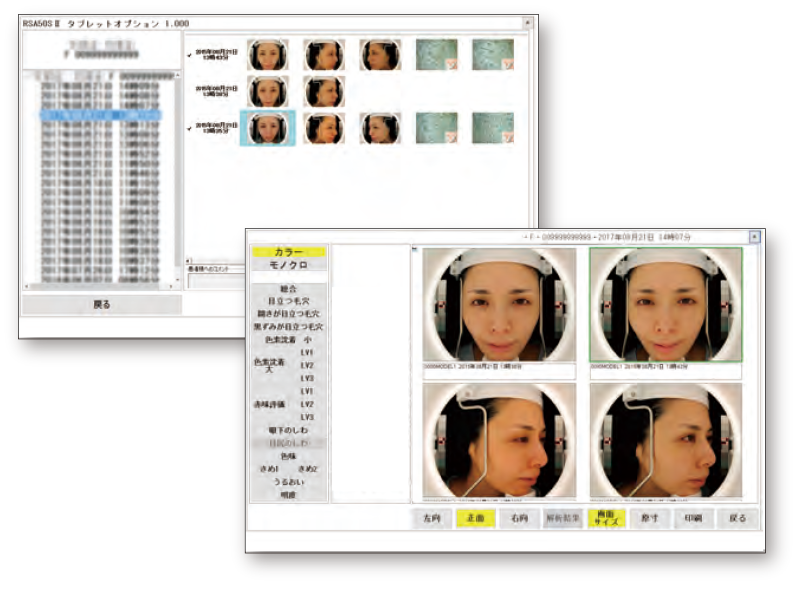Select the カラー color mode button
The width and height of the screenshot is (798, 589).
(x=287, y=252)
